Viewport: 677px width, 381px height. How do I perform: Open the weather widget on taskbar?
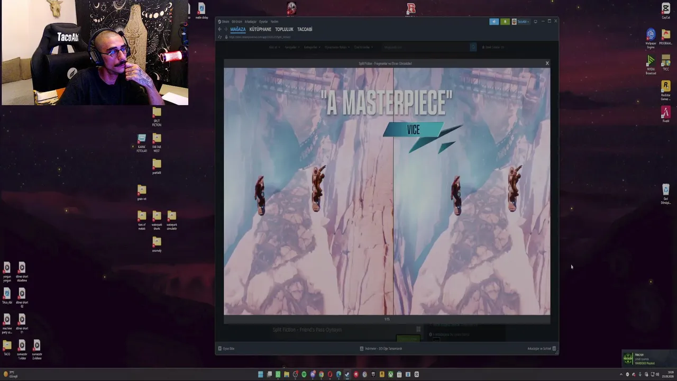coord(10,375)
